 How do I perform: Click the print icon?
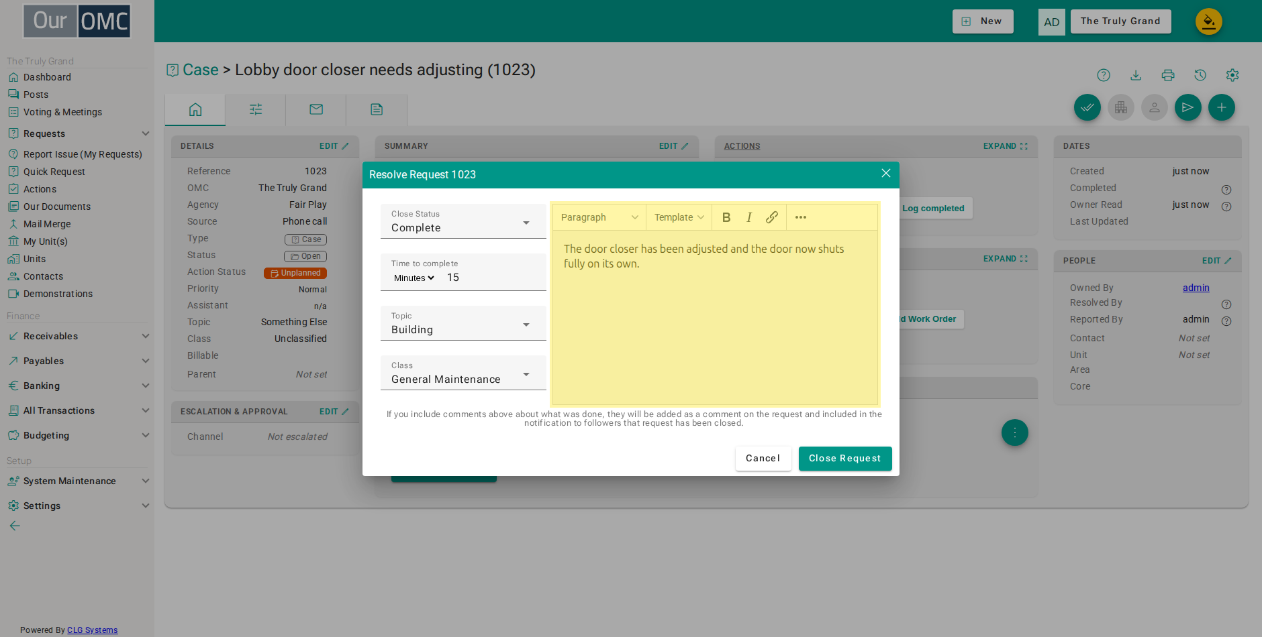1168,75
